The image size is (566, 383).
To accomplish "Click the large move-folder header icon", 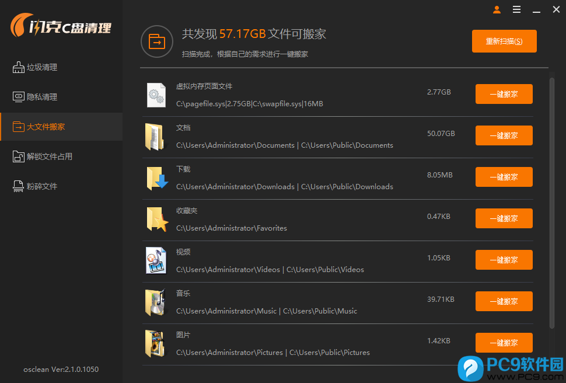I will [x=156, y=41].
